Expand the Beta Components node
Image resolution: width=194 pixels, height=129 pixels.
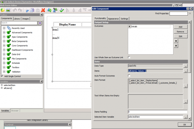pos(4,41)
